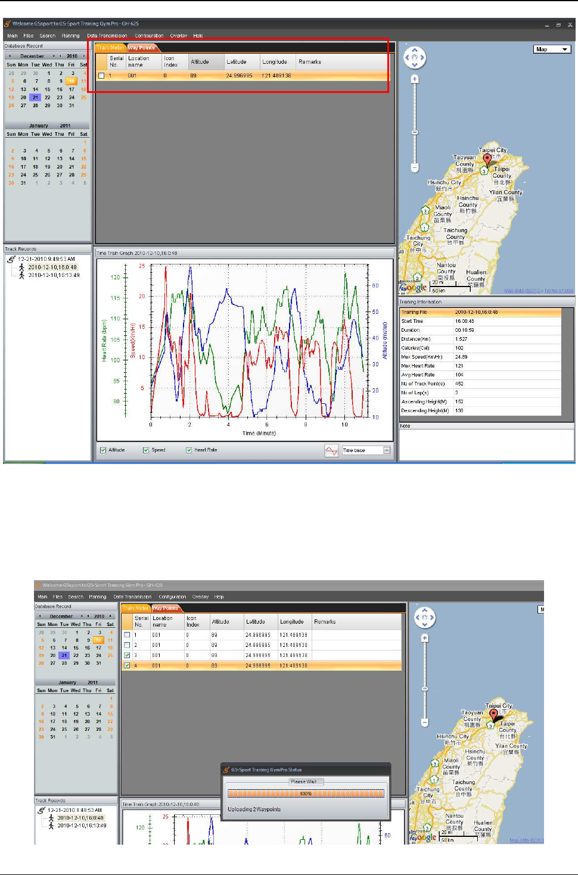Click the map pan control in lower window
This screenshot has width=578, height=875.
click(x=424, y=618)
